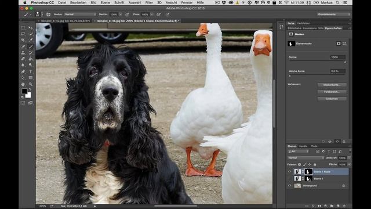Select the Brush tool in toolbox

click(31, 46)
